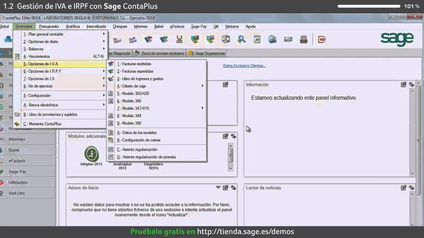
Task: Open the Add-Ons sidebar section
Action: (28, 193)
